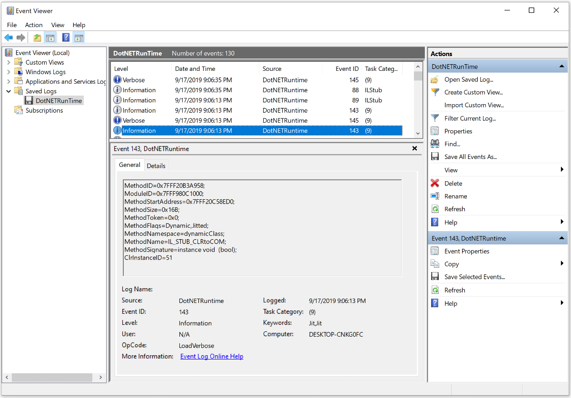This screenshot has height=398, width=571.
Task: Click the OpCode value LoadVerbose
Action: click(x=197, y=346)
